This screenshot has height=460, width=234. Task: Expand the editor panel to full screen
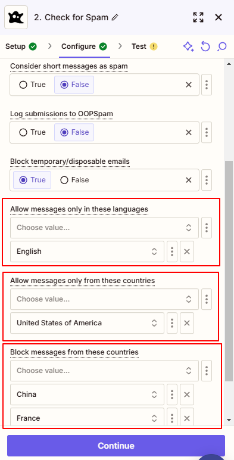click(x=198, y=17)
